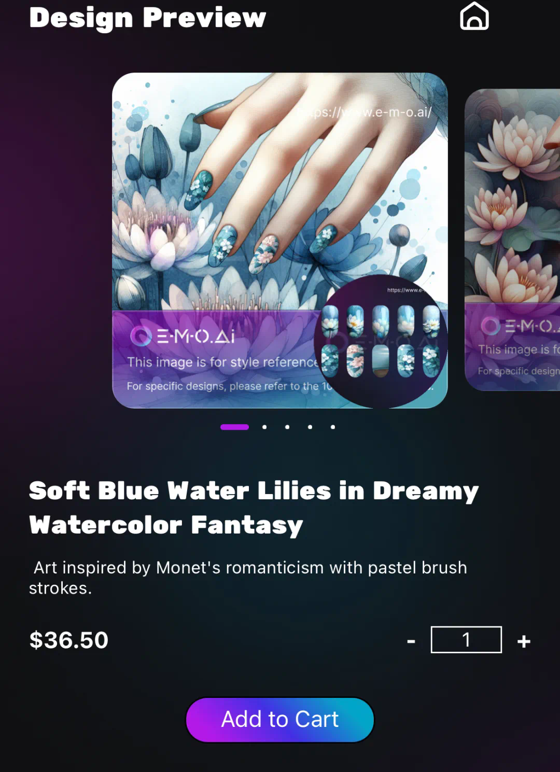Show the next preview with pink lilies
560x772 pixels.
point(512,240)
